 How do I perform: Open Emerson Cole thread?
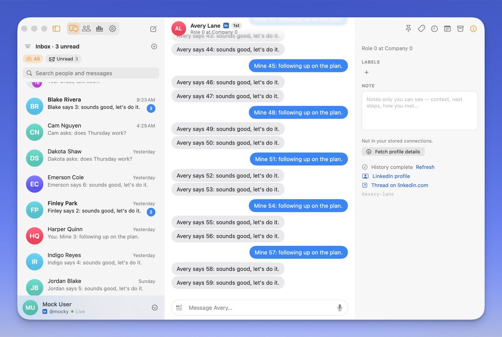[x=91, y=184]
